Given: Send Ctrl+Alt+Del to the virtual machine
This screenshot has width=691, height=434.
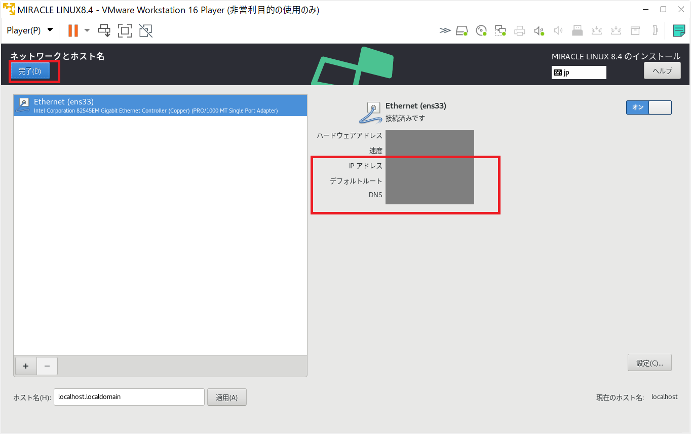Looking at the screenshot, I should (x=104, y=30).
